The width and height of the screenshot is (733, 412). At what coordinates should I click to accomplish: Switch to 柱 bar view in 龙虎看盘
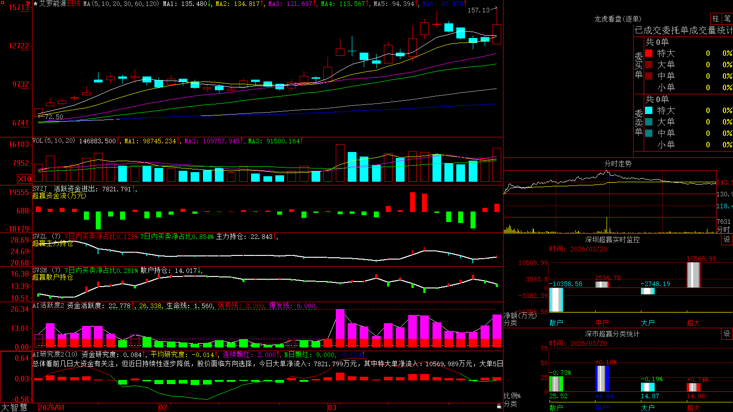pos(716,18)
